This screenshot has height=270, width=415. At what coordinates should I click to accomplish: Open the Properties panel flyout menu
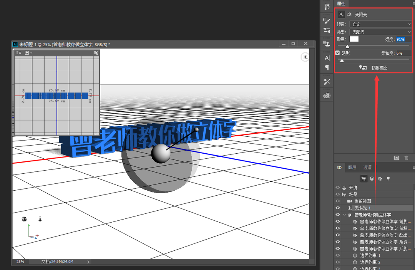tap(413, 3)
